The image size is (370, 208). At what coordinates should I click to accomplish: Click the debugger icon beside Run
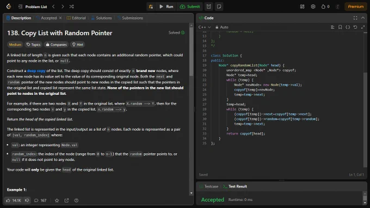(x=151, y=7)
